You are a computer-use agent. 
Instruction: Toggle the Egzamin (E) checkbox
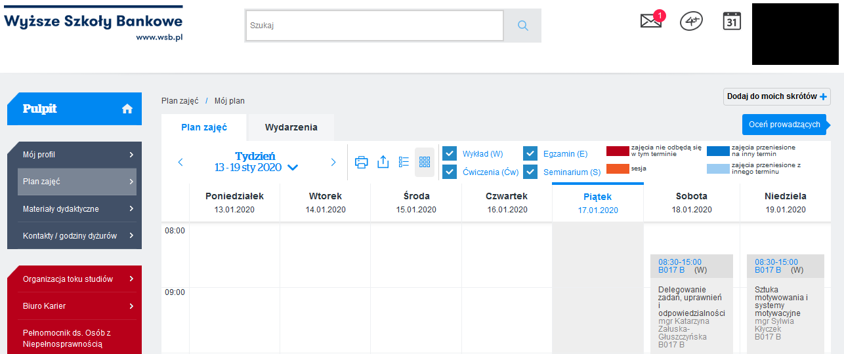point(530,154)
